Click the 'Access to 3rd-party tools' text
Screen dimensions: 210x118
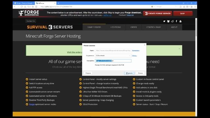point(147,96)
